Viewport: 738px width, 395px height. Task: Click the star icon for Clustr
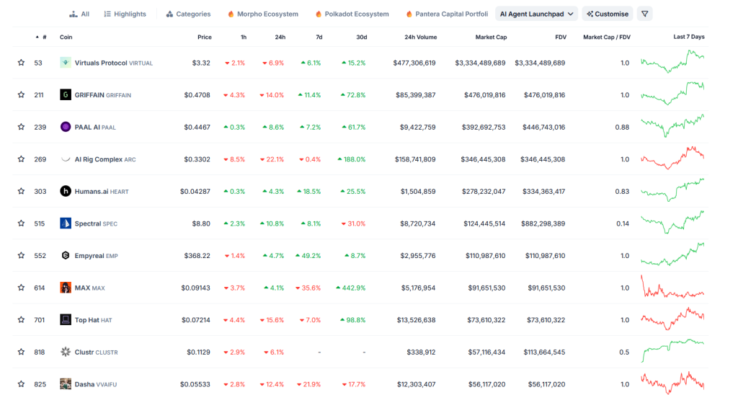pyautogui.click(x=21, y=352)
